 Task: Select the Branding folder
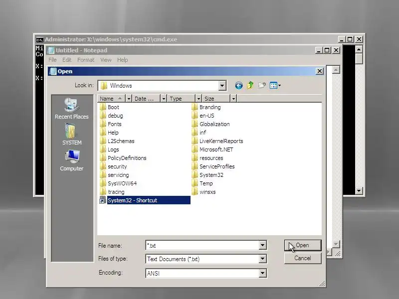coord(206,107)
